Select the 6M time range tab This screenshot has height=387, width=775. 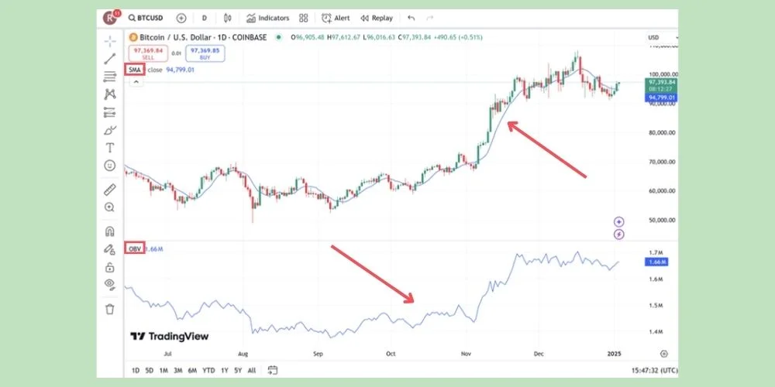192,370
